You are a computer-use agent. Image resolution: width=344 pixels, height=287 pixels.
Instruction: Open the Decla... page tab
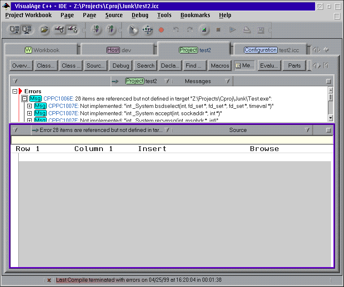[170, 66]
